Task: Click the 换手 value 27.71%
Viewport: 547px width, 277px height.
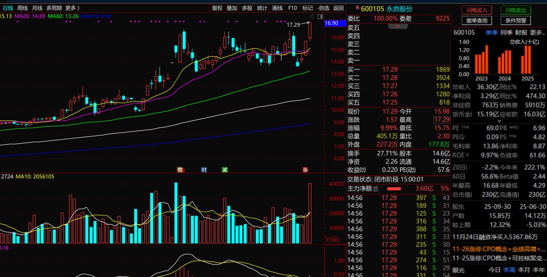Action: point(386,153)
